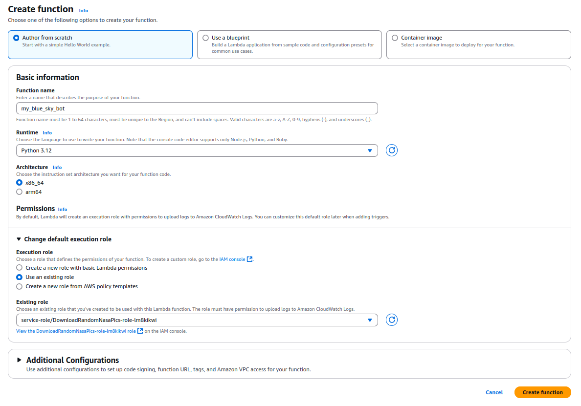Select Create a new role from AWS policy templates
Viewport: 581px width, 406px height.
(20, 286)
